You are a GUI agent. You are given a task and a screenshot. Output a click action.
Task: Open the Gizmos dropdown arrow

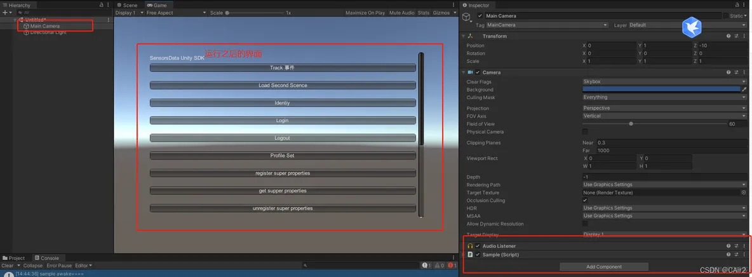point(455,13)
